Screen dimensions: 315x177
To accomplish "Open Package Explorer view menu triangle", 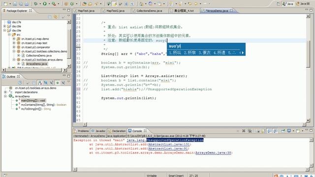I will [x=68, y=16].
